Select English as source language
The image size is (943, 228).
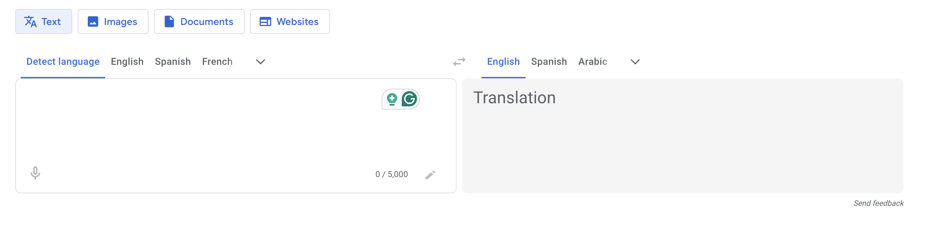click(x=127, y=61)
